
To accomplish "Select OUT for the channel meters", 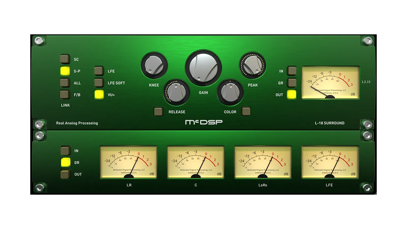I will click(x=65, y=174).
